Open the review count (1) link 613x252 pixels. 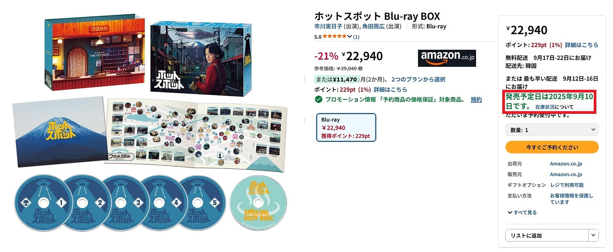(x=356, y=37)
